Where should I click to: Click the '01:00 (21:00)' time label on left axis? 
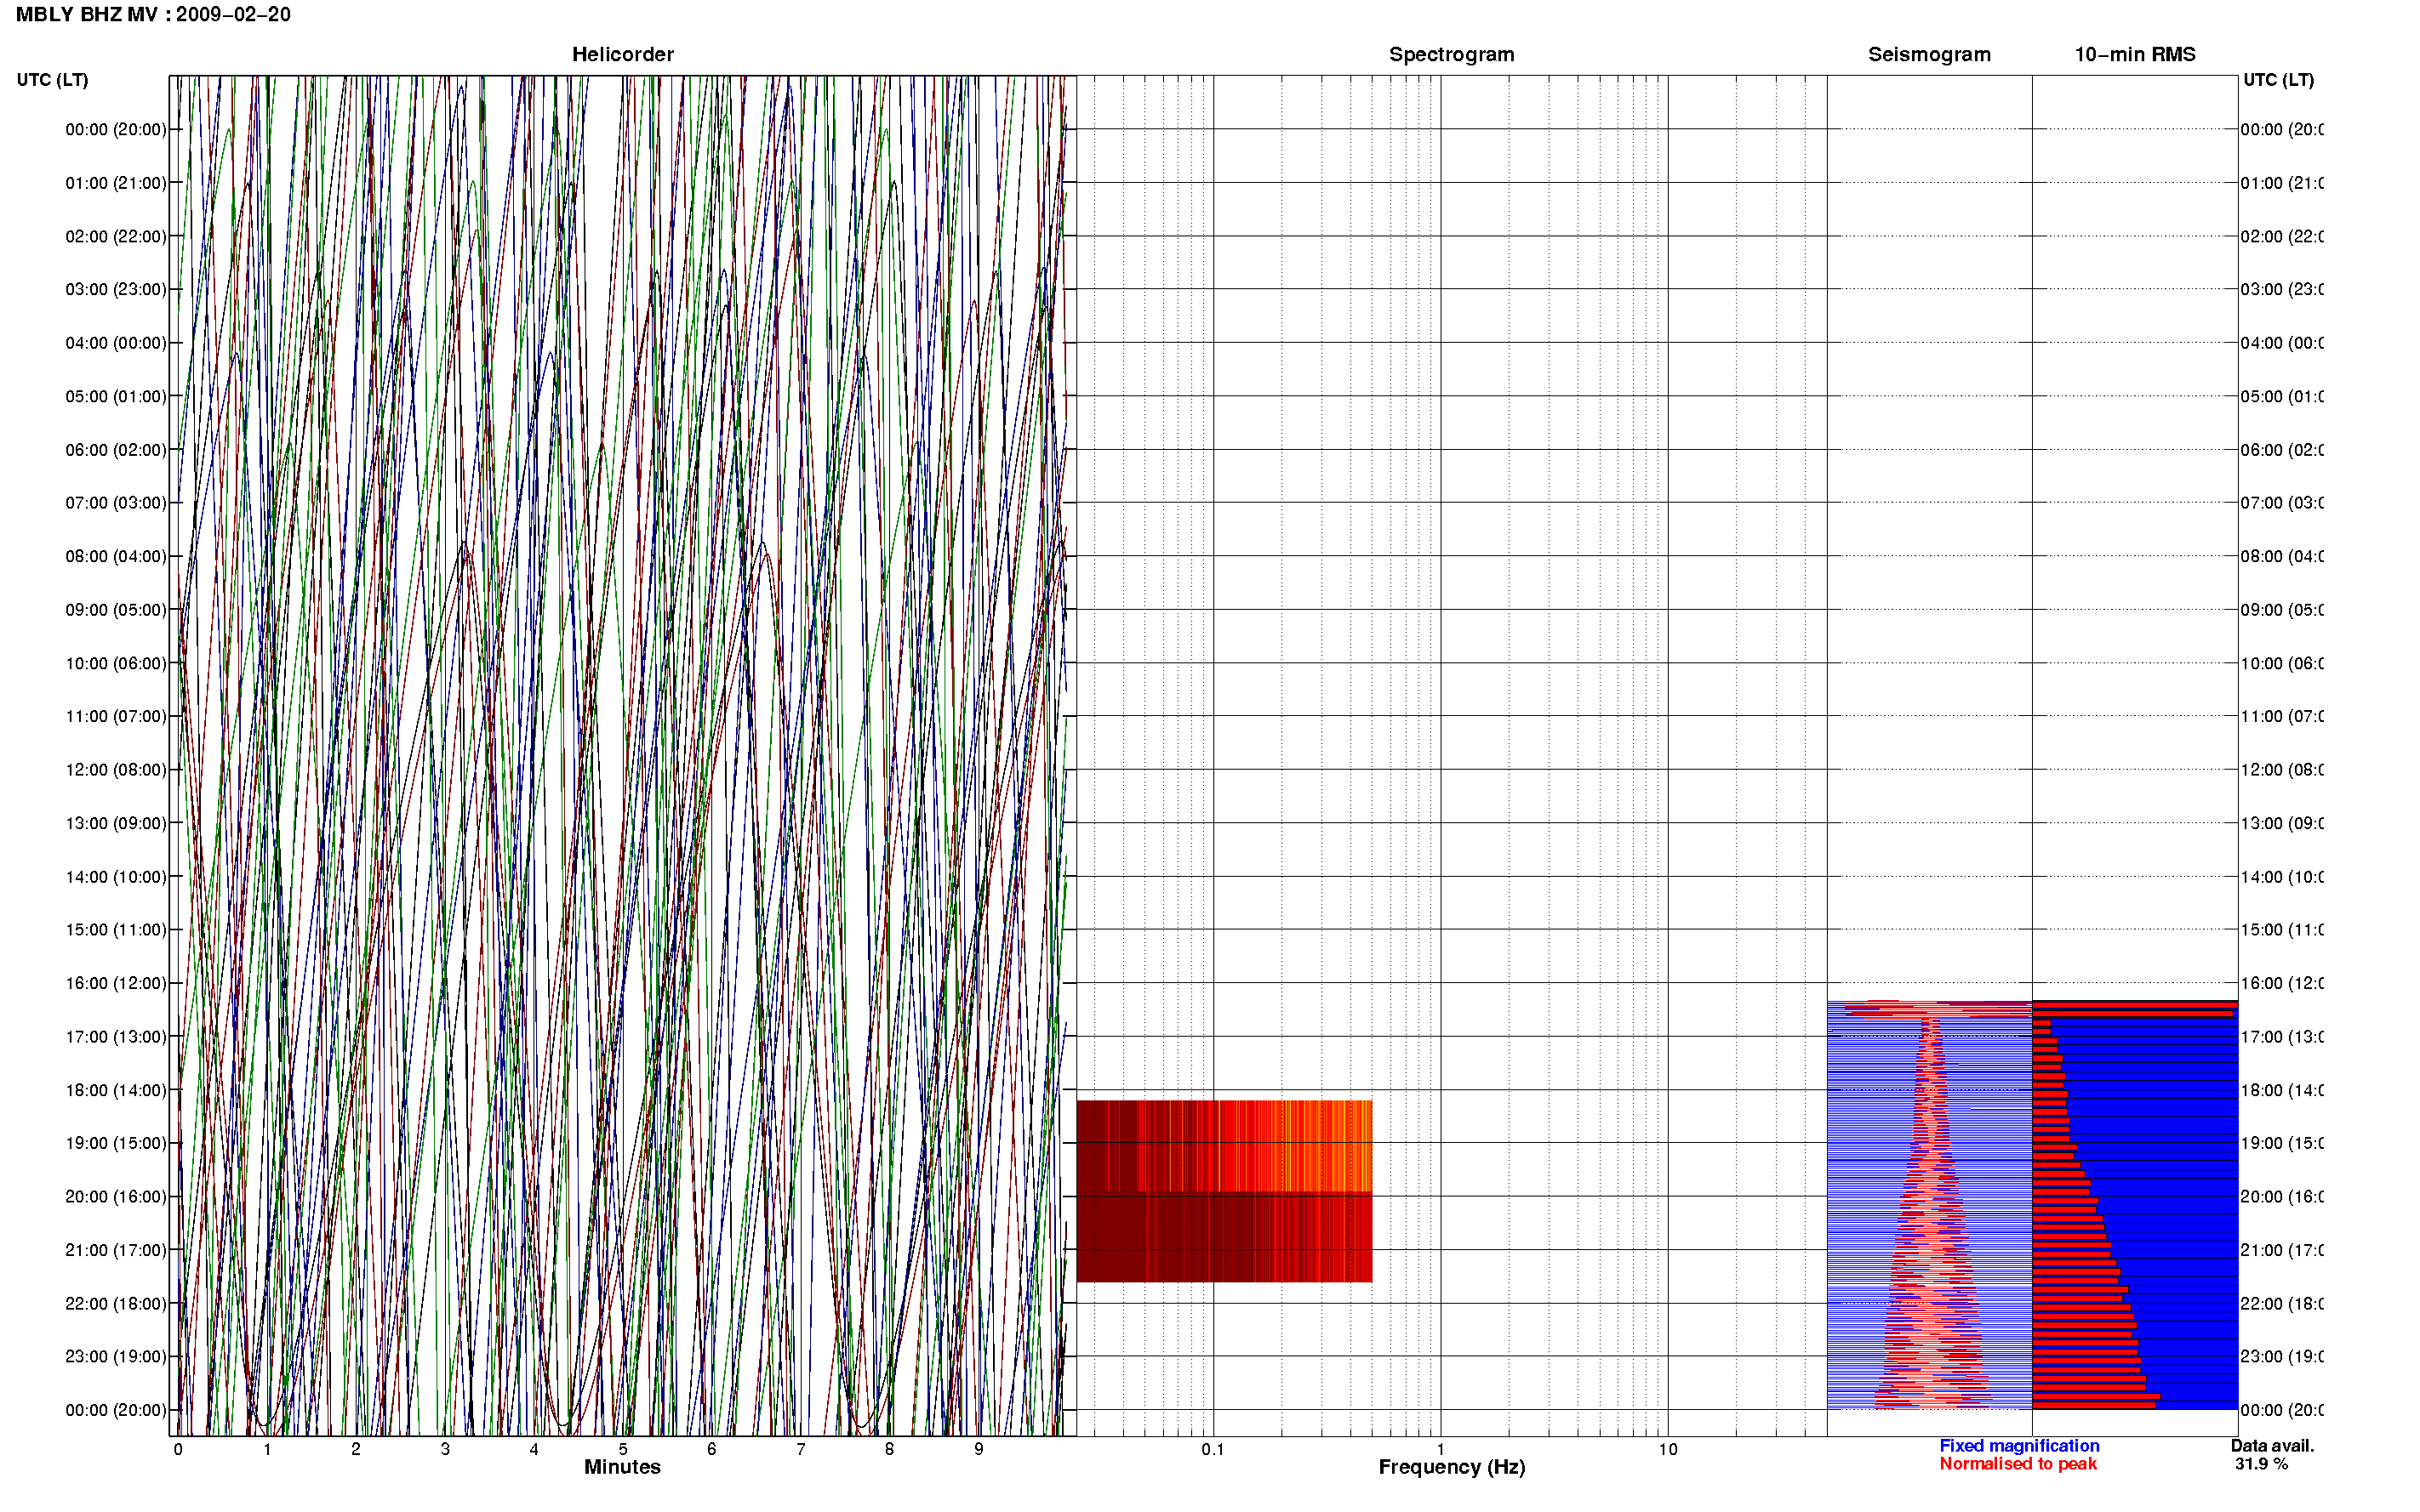point(116,183)
